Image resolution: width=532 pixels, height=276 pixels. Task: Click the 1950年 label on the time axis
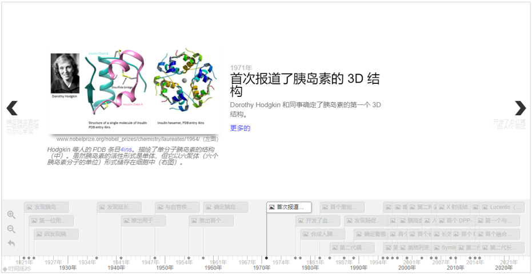click(x=165, y=268)
